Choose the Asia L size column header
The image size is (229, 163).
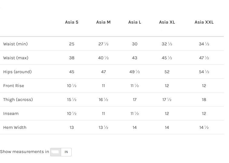click(135, 22)
